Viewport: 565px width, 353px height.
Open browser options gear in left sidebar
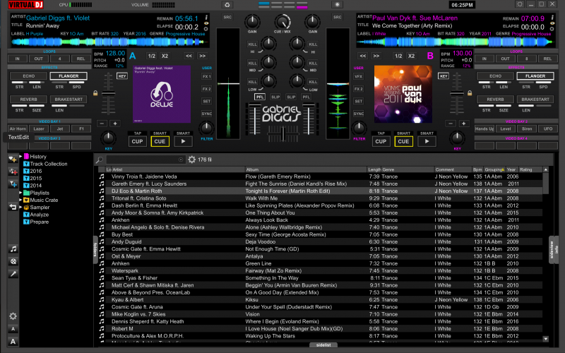click(13, 316)
